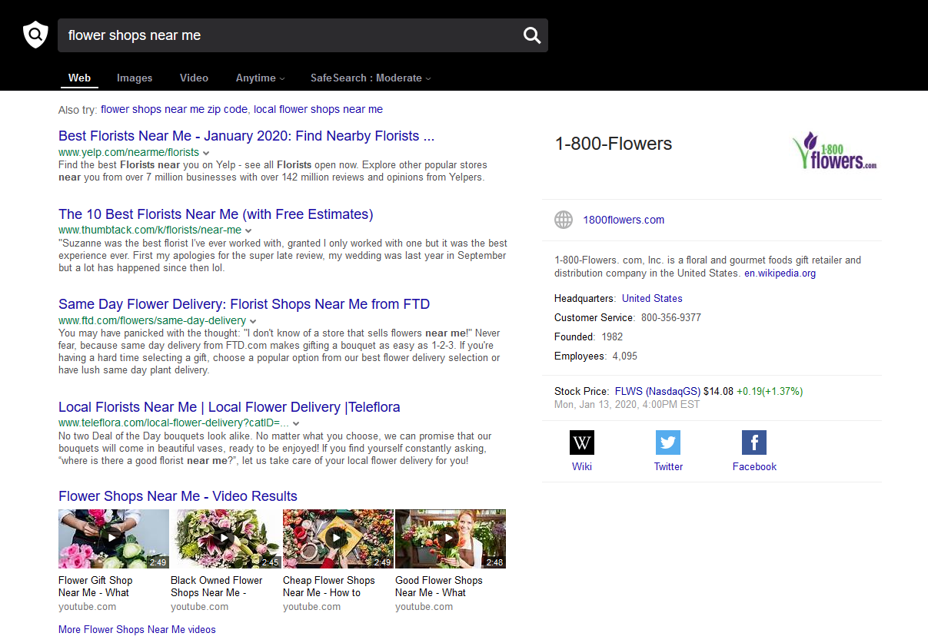Click the 1-800-Flowers.com logo image

pos(834,150)
